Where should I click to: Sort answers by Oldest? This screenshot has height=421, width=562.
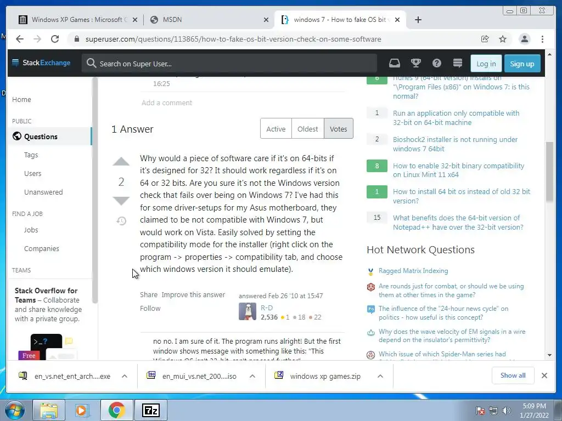pos(307,129)
